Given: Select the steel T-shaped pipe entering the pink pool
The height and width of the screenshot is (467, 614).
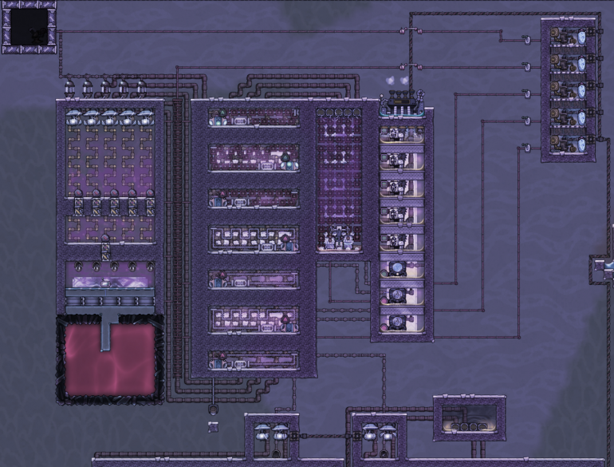Looking at the screenshot, I should (x=106, y=330).
